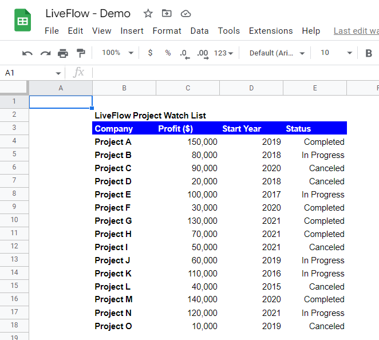Open the Data menu
This screenshot has height=340, width=379.
[x=199, y=31]
